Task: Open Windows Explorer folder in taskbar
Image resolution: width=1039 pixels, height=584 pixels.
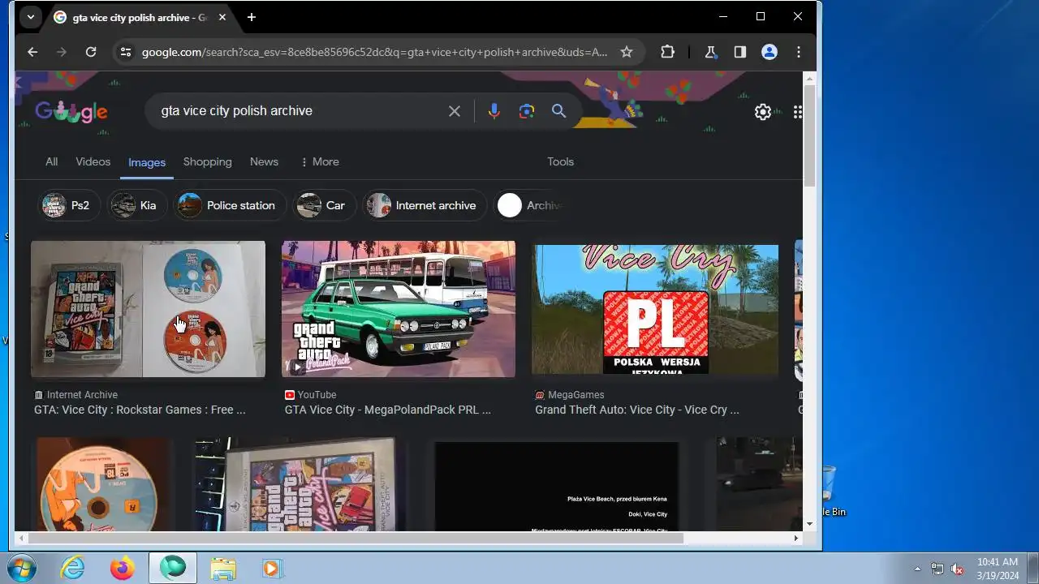Action: tap(222, 569)
